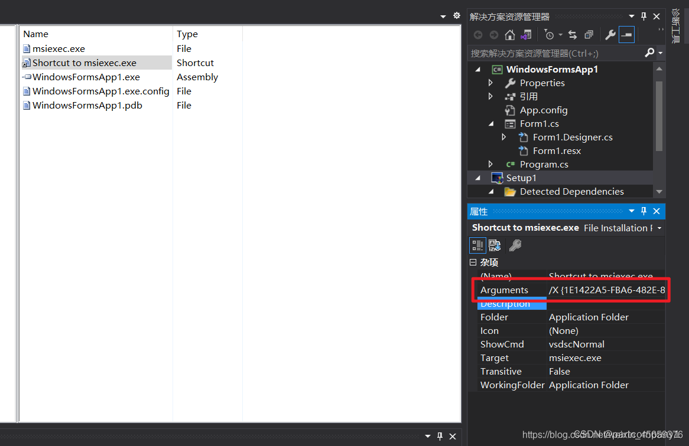Image resolution: width=689 pixels, height=446 pixels.
Task: Select WindowsFormsApp1.exe.config in file list
Action: pyautogui.click(x=100, y=91)
